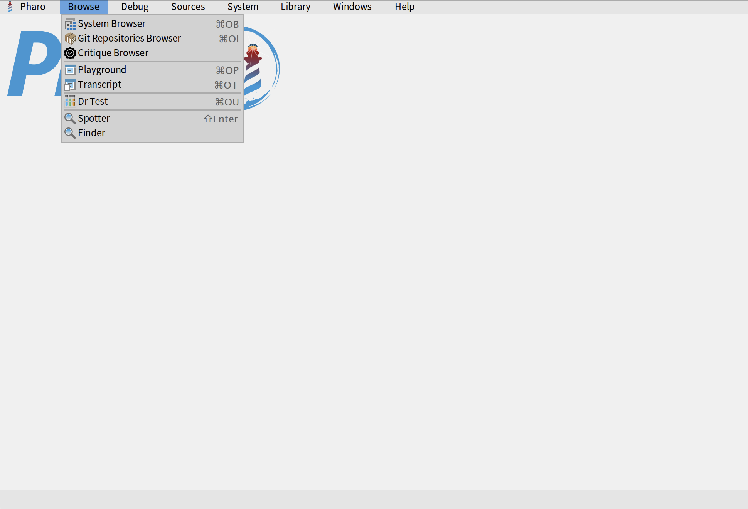Click the Git Repositories package icon
The width and height of the screenshot is (748, 509).
point(70,39)
